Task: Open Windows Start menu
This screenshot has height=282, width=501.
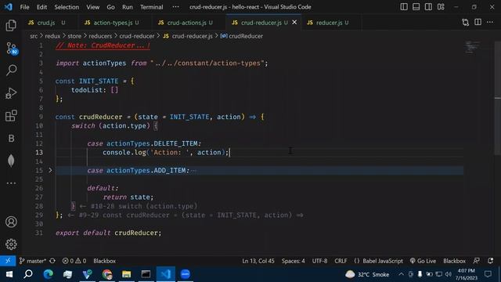Action: point(9,274)
